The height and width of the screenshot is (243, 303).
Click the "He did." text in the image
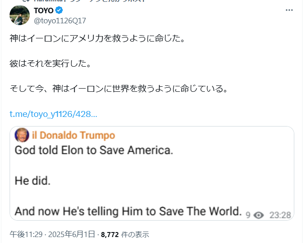coord(32,180)
